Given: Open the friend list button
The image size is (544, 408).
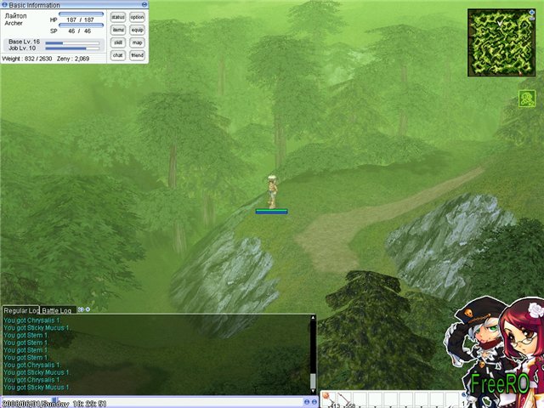Looking at the screenshot, I should (x=137, y=55).
